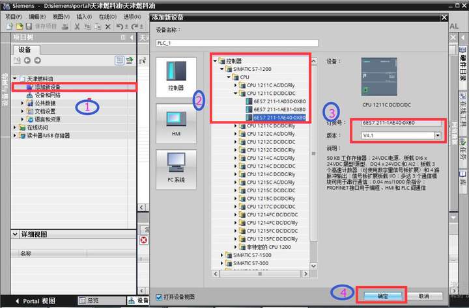Image resolution: width=469 pixels, height=308 pixels.
Task: Expand the 在线访问 node in project tree
Action: 14,127
